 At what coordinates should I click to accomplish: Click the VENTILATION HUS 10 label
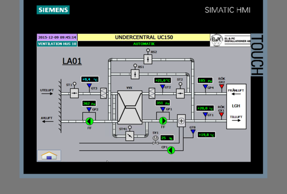coord(57,44)
